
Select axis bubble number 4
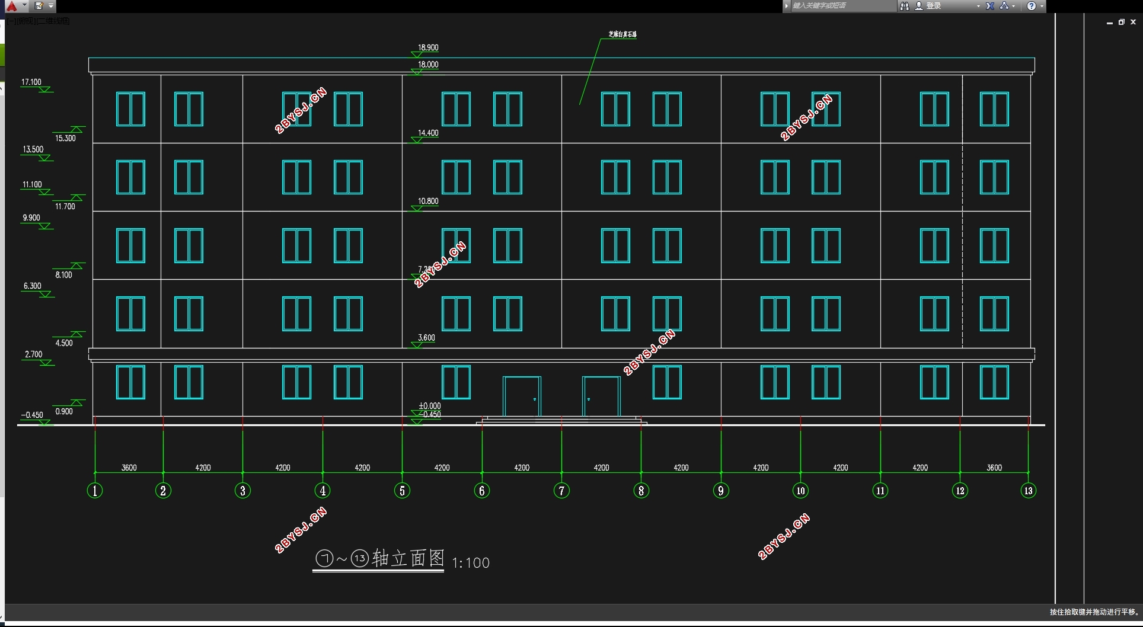(323, 491)
